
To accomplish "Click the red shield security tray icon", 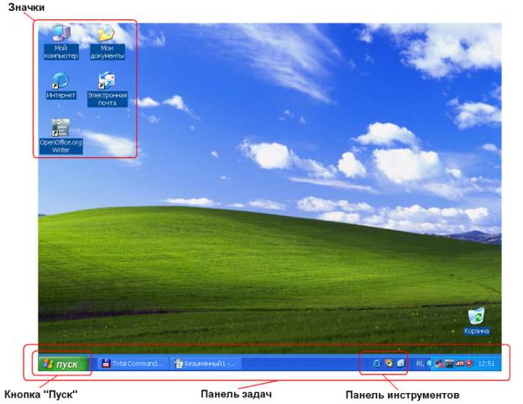I will point(469,364).
